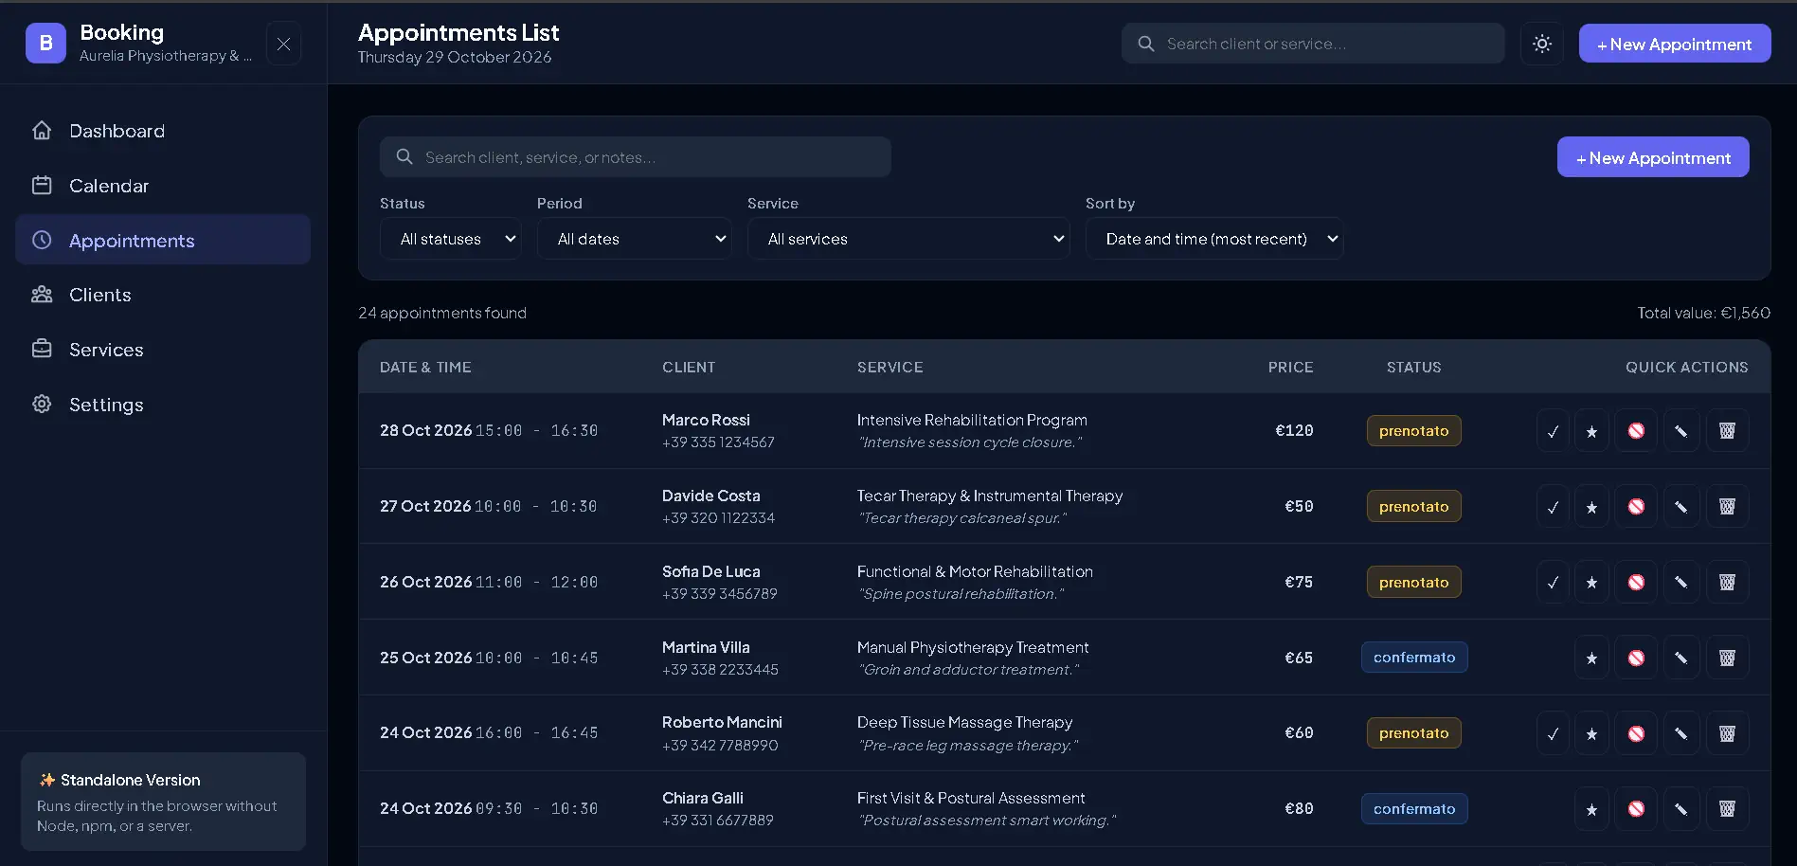Open the Service All services dropdown
Screen dimensions: 1797x866
[x=908, y=239]
